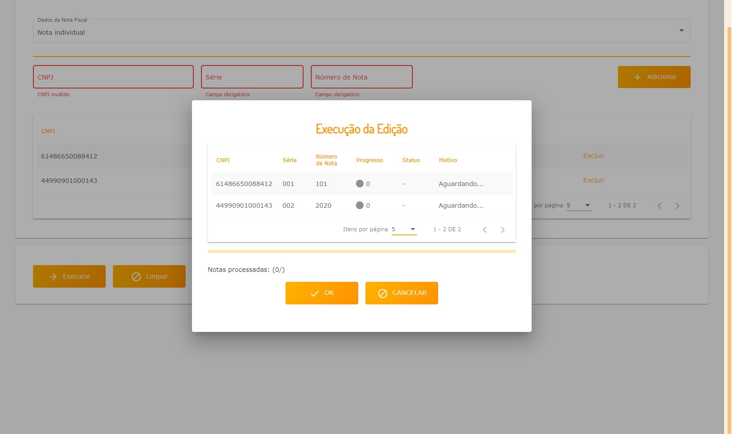Go to next page in background table
The width and height of the screenshot is (734, 434).
tap(677, 206)
